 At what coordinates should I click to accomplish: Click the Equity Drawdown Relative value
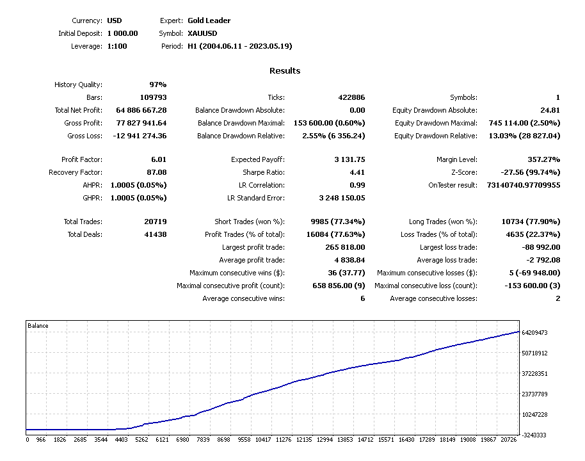[523, 136]
